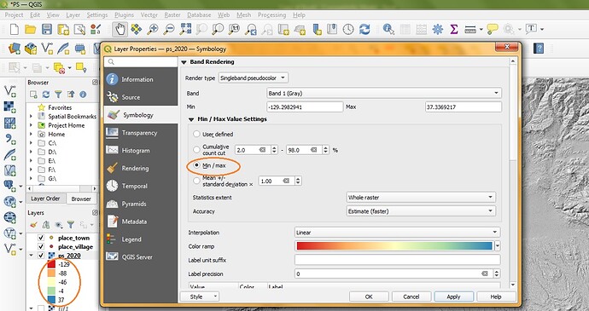Click the Zoom In magnifier tool
This screenshot has height=311, width=589.
pos(152,29)
